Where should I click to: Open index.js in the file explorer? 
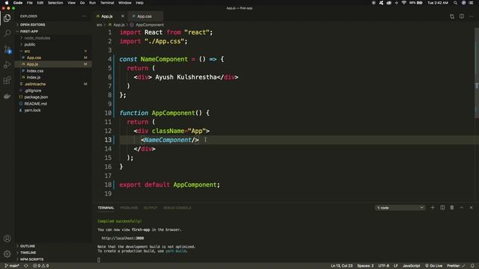[34, 78]
